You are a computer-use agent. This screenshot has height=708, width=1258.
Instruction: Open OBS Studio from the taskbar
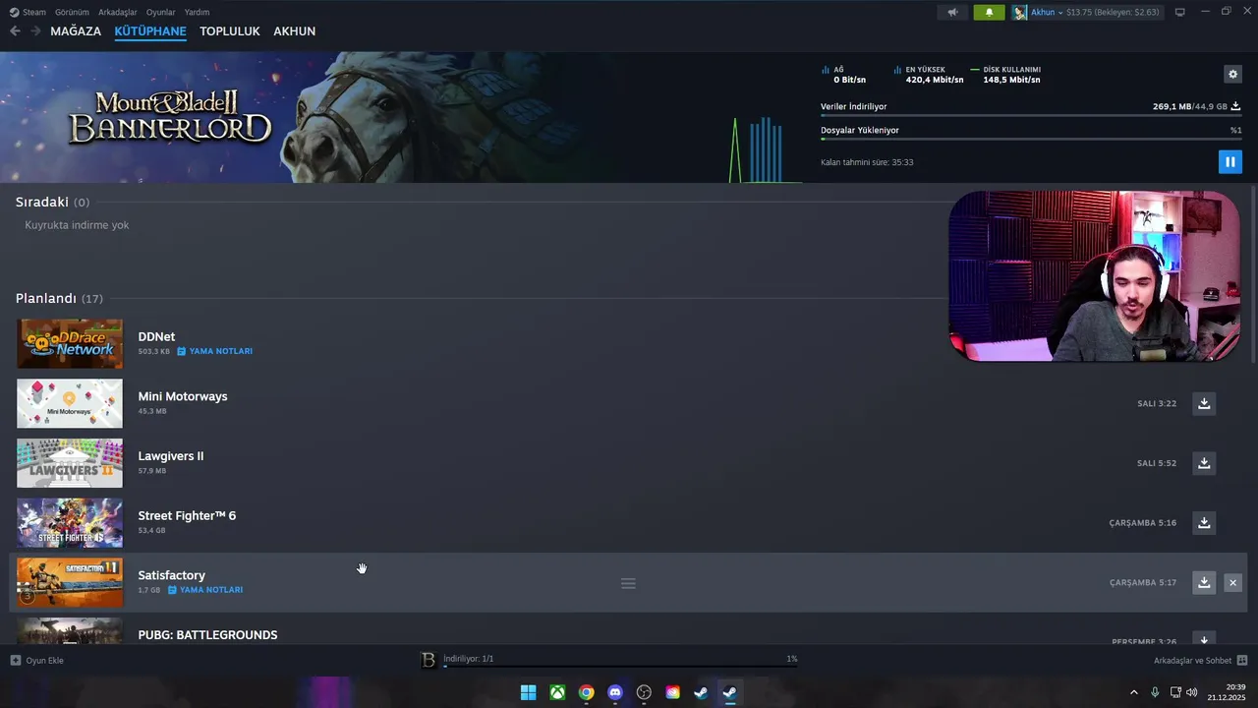tap(644, 692)
